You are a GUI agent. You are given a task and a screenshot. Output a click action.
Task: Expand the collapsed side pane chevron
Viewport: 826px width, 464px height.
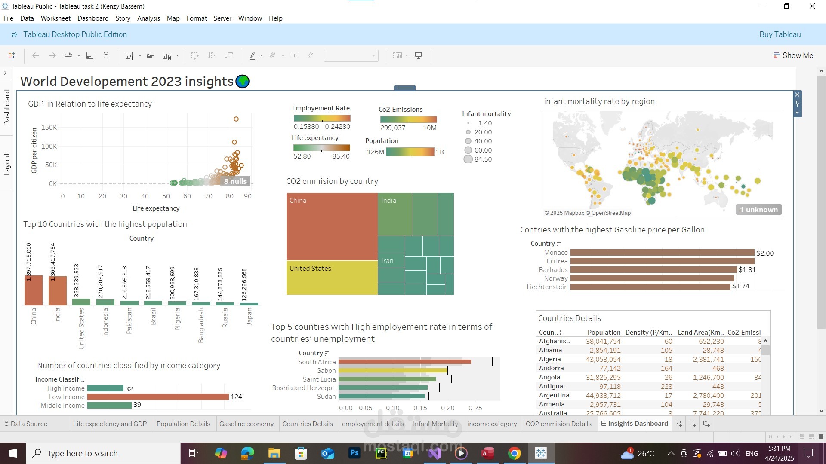(x=5, y=73)
